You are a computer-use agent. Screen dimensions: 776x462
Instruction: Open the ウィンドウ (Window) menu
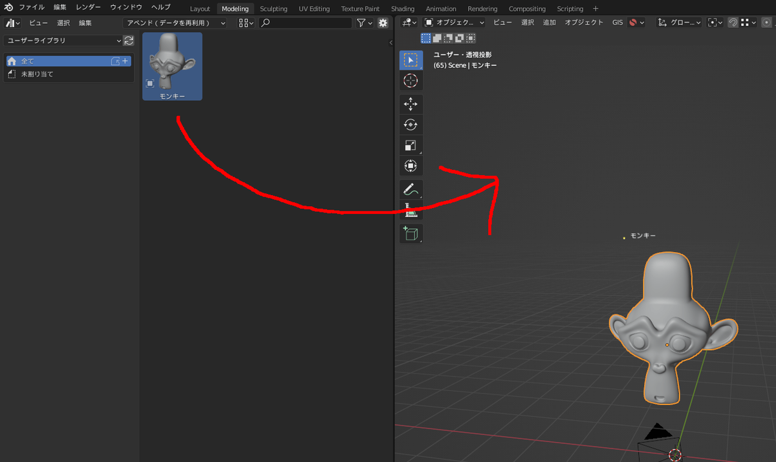pos(126,7)
